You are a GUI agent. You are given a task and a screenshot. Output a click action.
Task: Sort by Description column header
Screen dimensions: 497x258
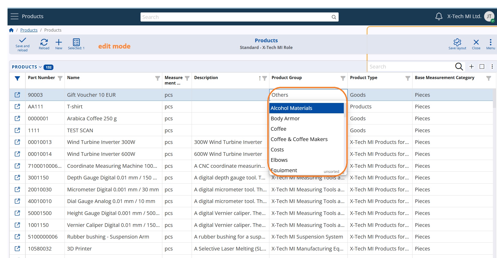coord(206,78)
